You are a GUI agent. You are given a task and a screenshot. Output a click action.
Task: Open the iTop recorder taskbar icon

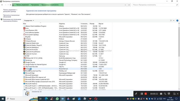point(90,99)
